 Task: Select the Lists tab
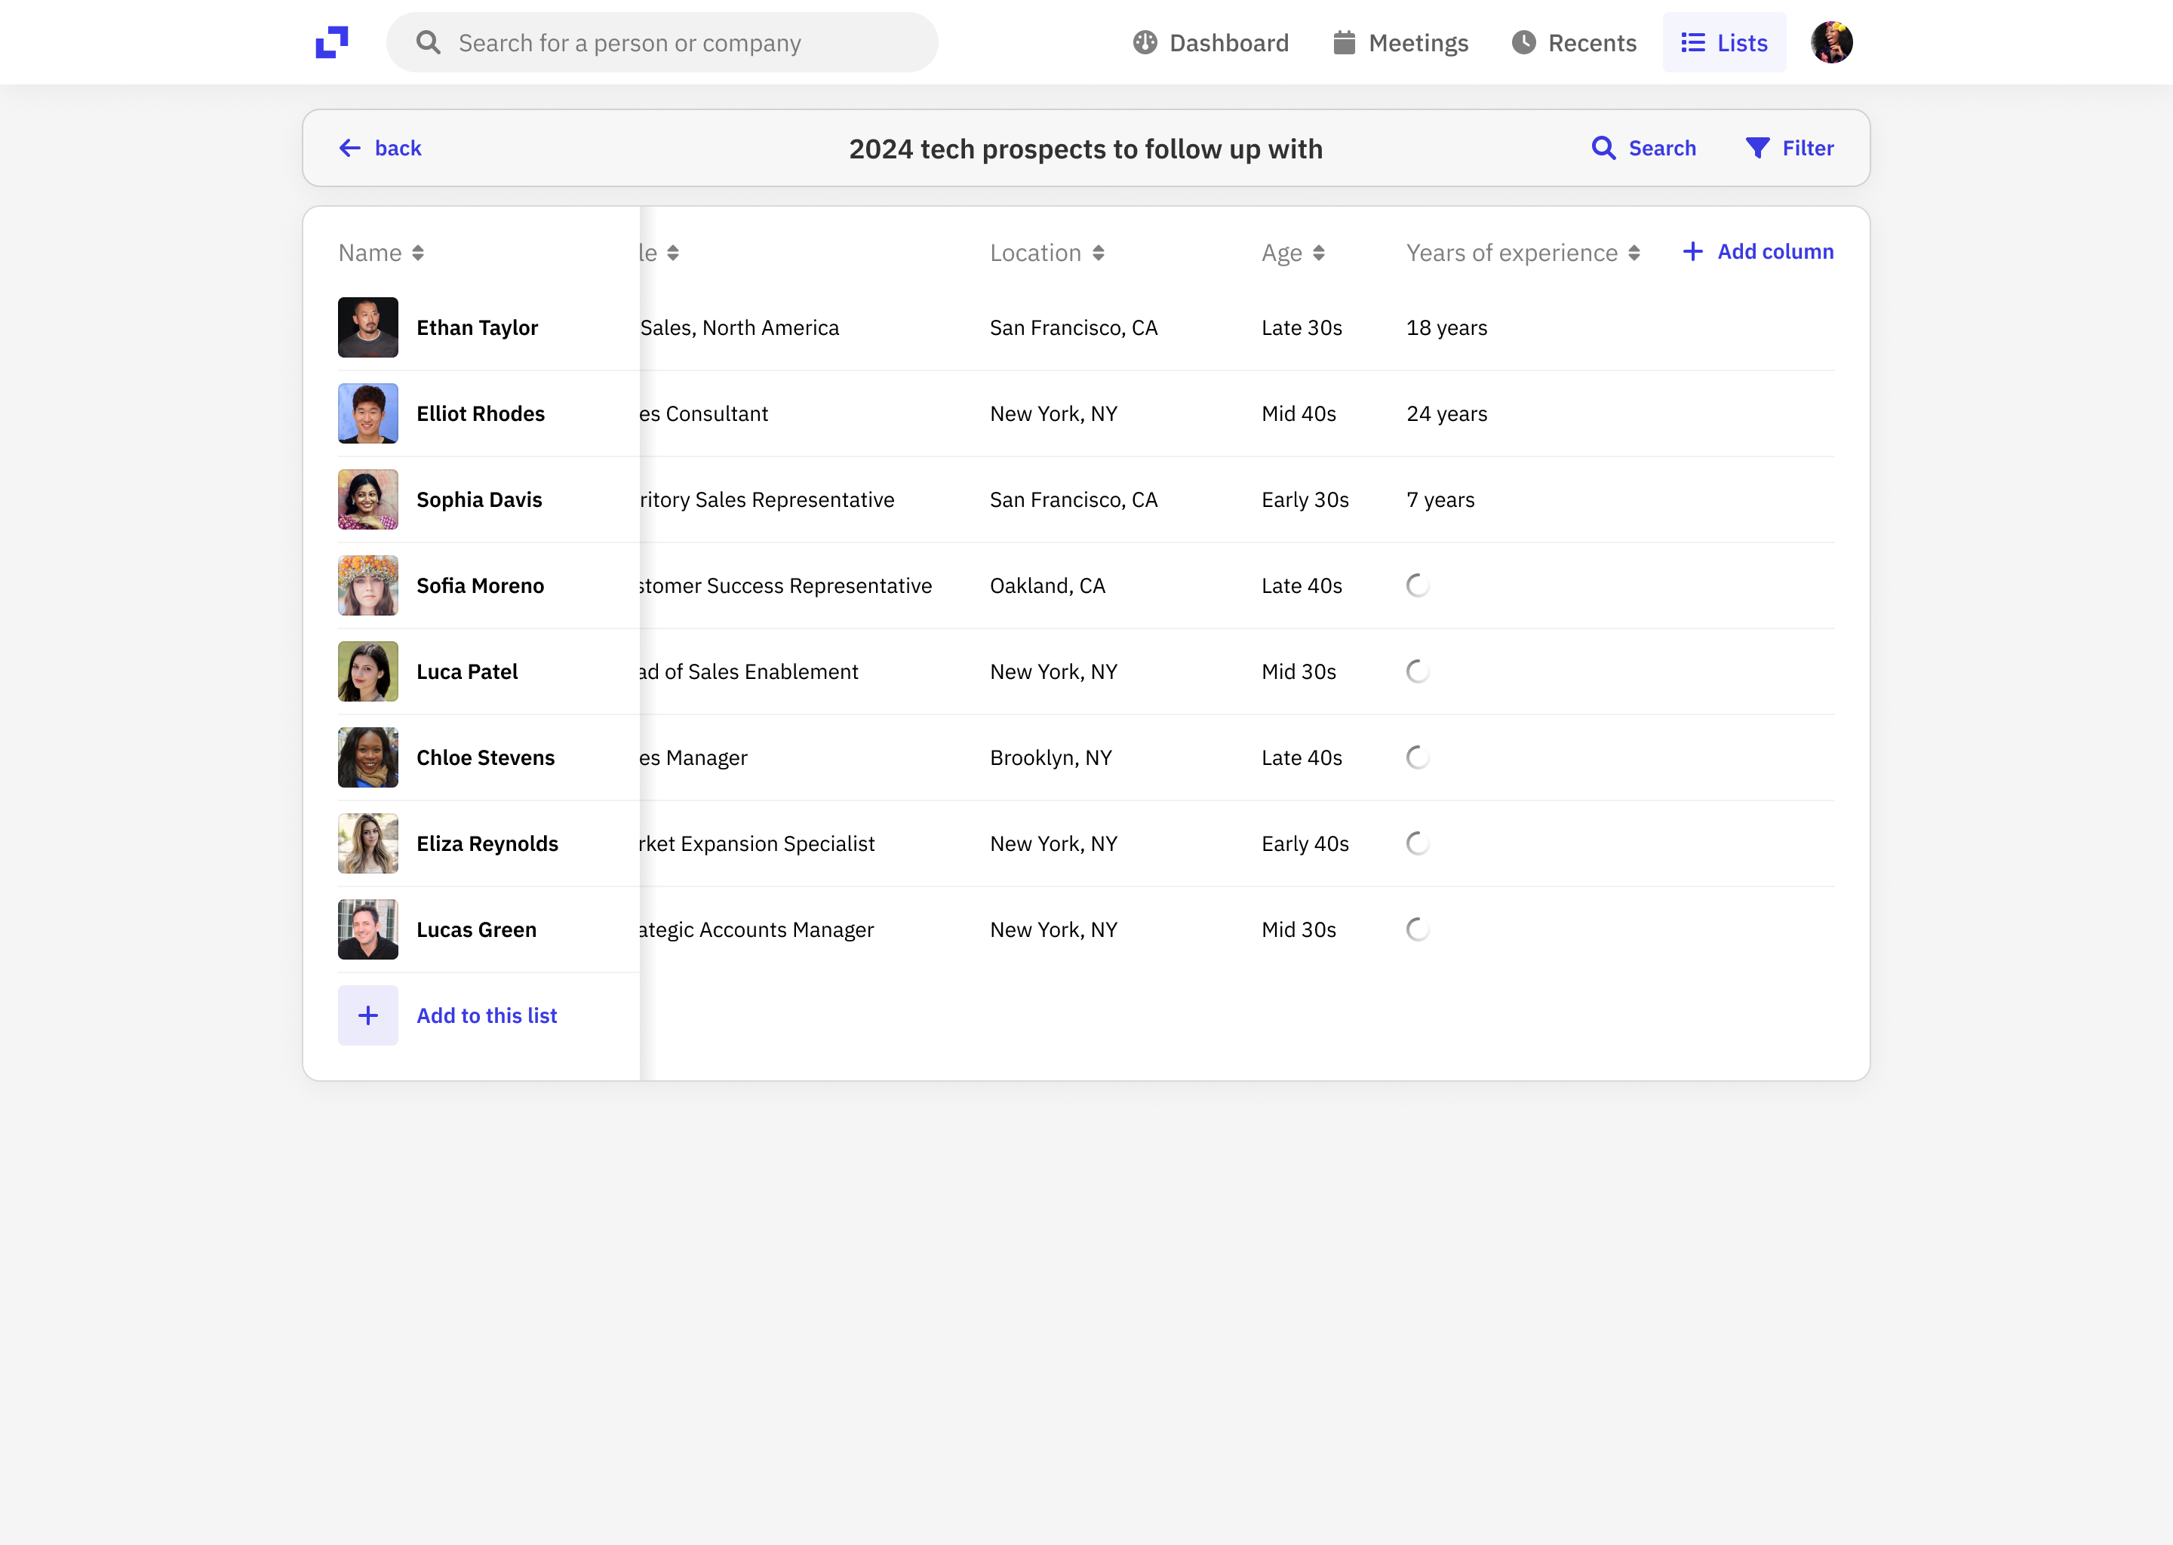coord(1723,43)
